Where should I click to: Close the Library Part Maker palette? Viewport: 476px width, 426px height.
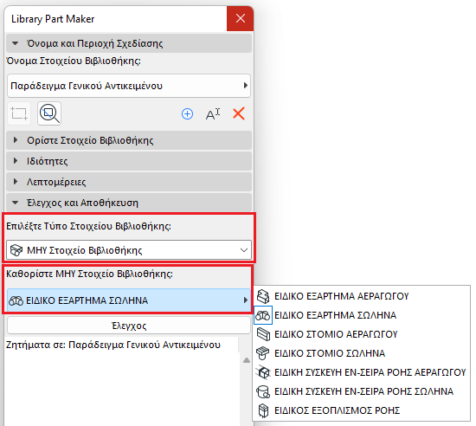coord(240,18)
